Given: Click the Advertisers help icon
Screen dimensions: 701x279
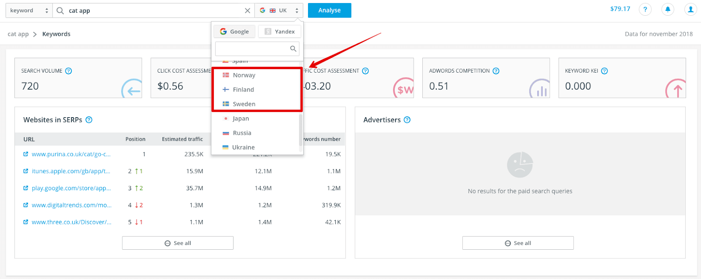Looking at the screenshot, I should pos(407,120).
